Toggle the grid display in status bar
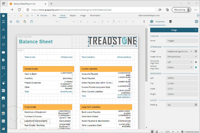Screen dimensions: 200x133 tap(152, 131)
